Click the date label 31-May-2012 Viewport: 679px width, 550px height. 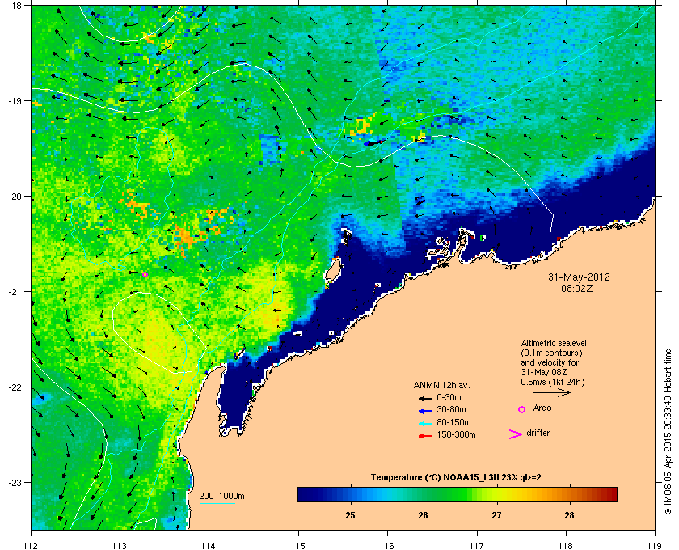[x=579, y=277]
